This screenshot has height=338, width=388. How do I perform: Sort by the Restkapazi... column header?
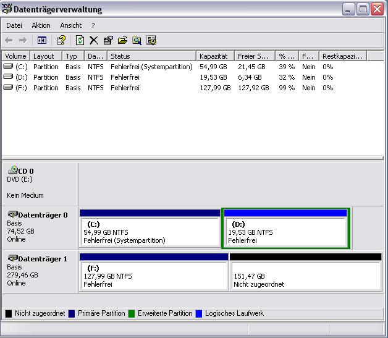pos(343,56)
